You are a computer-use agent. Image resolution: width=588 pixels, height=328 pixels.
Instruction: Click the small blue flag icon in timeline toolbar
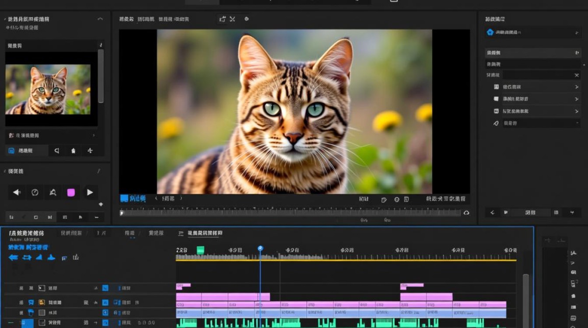click(x=64, y=258)
